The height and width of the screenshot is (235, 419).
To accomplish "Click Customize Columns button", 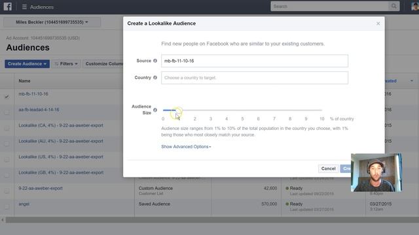I will (x=103, y=64).
